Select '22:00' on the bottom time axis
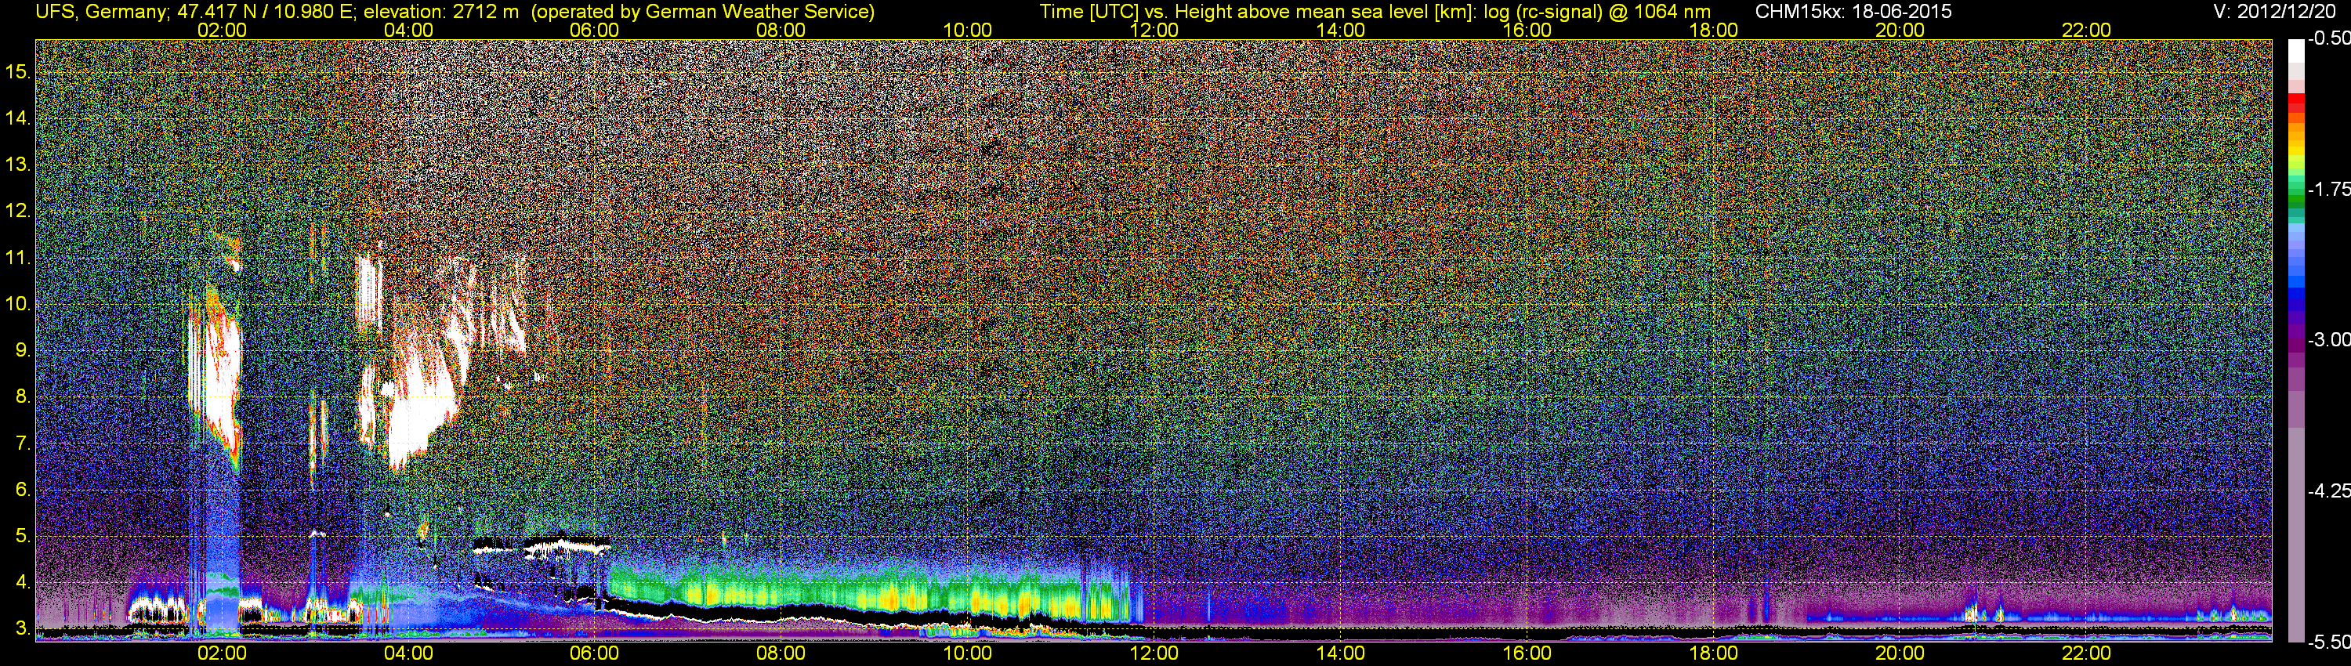This screenshot has height=666, width=2351. pyautogui.click(x=2086, y=653)
